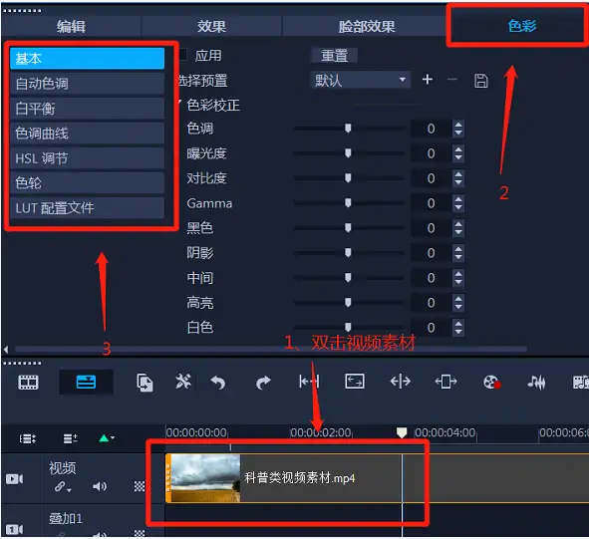Select 白平衡 in the color list
This screenshot has height=539, width=589.
(87, 109)
